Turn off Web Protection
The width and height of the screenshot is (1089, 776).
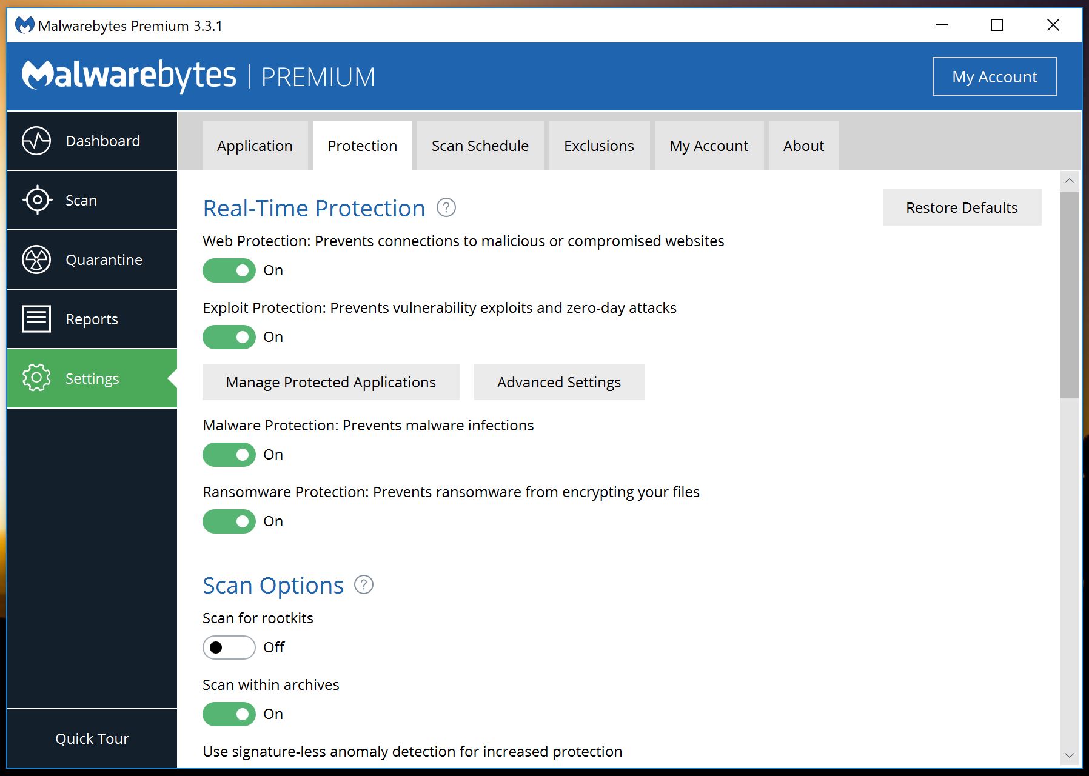pyautogui.click(x=229, y=270)
